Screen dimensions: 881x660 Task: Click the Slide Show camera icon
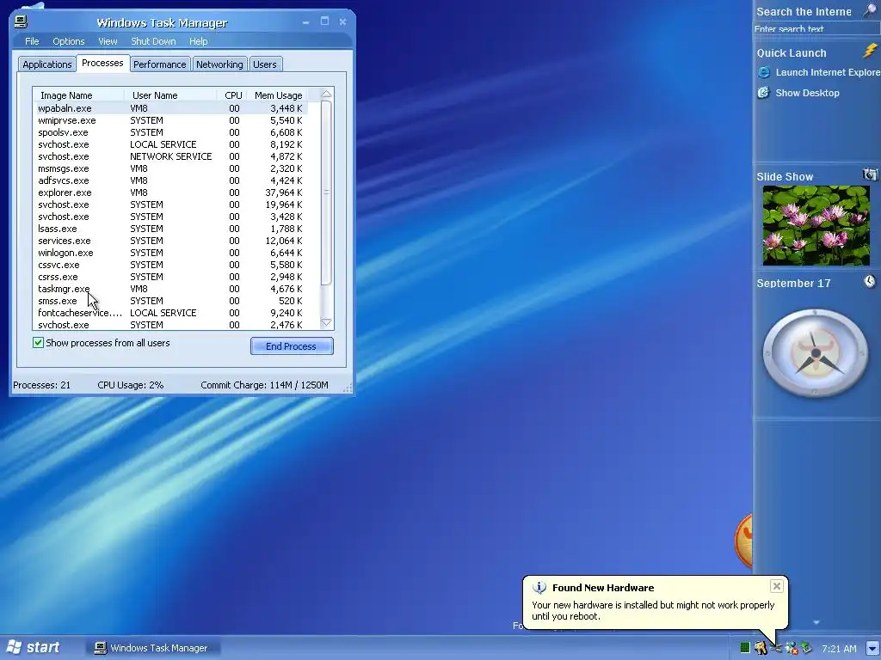tap(870, 174)
